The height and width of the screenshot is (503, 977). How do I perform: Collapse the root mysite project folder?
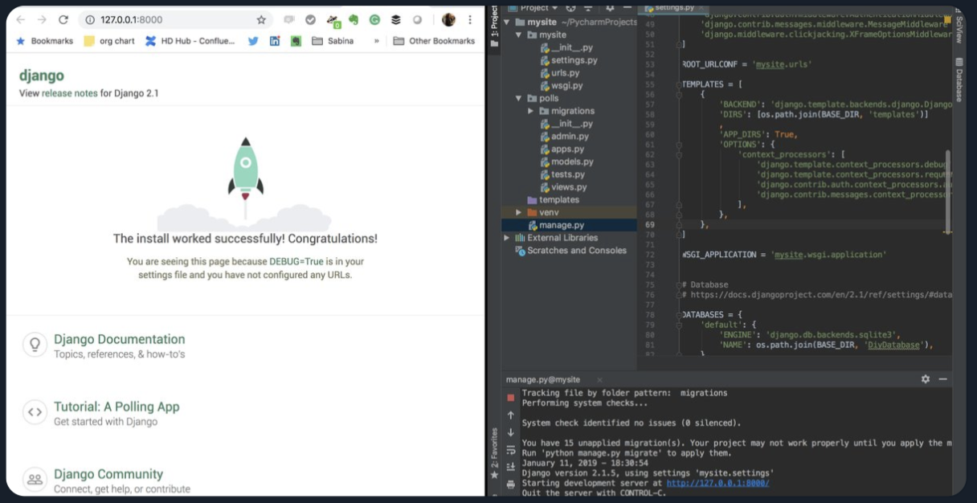point(507,22)
